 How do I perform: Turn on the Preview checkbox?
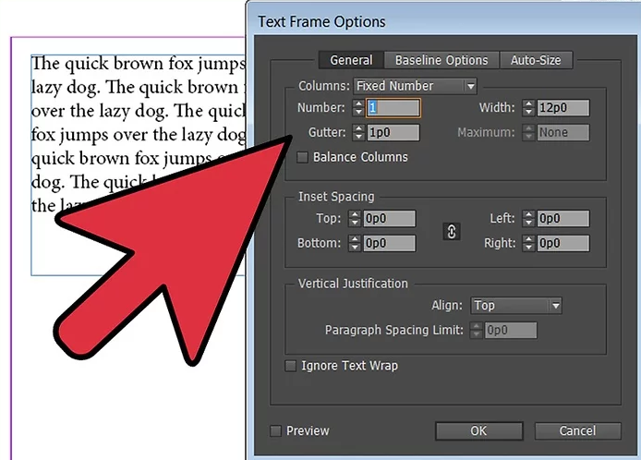click(x=275, y=430)
